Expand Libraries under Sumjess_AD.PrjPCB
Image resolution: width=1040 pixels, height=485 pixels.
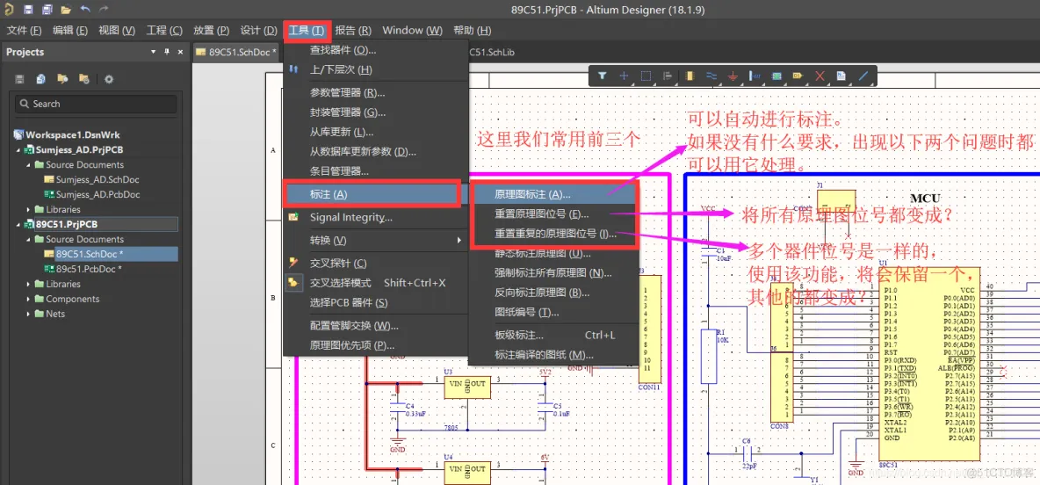coord(28,210)
